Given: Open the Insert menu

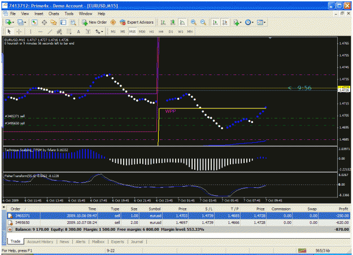Looking at the screenshot, I should coord(39,14).
